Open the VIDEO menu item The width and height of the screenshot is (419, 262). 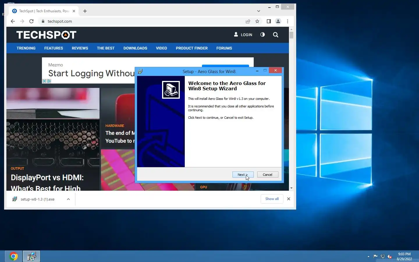161,48
